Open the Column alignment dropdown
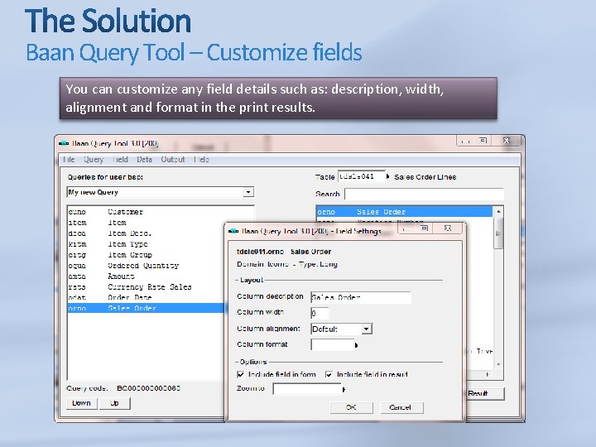 [367, 329]
